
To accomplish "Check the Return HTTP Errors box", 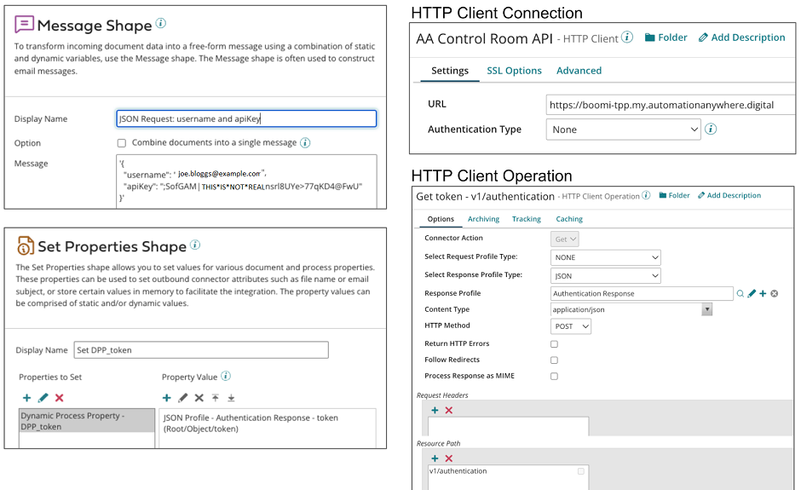I will (x=554, y=344).
